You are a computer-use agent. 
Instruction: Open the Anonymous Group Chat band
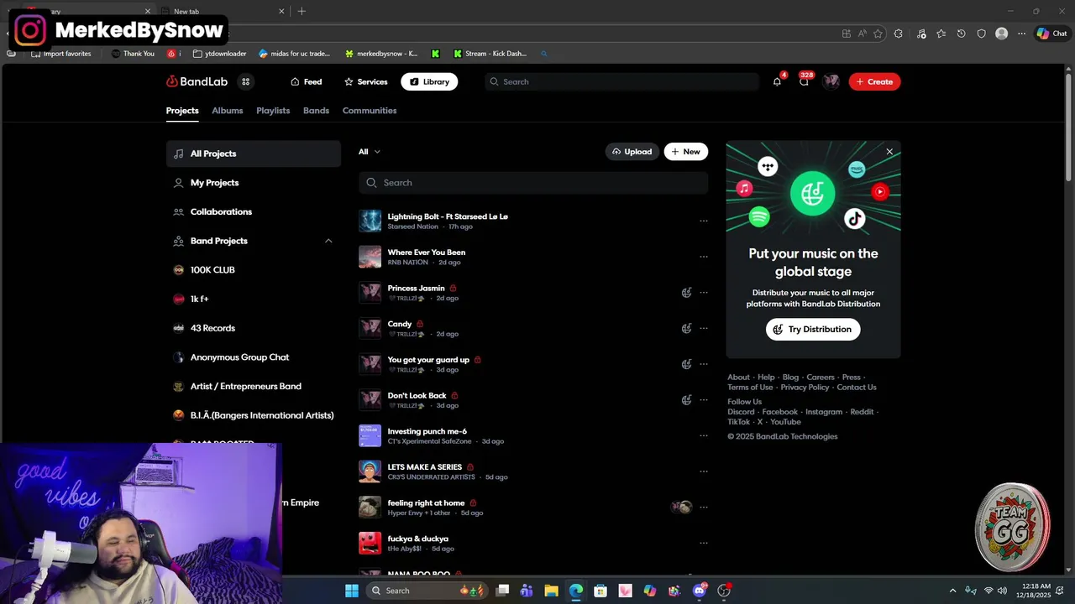coord(253,357)
